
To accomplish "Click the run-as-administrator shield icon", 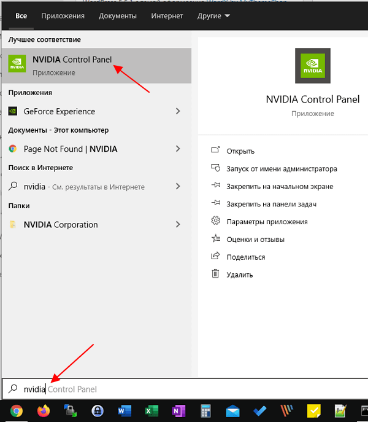I will (x=215, y=168).
